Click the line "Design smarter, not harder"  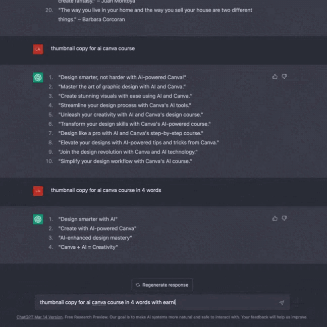(122, 77)
